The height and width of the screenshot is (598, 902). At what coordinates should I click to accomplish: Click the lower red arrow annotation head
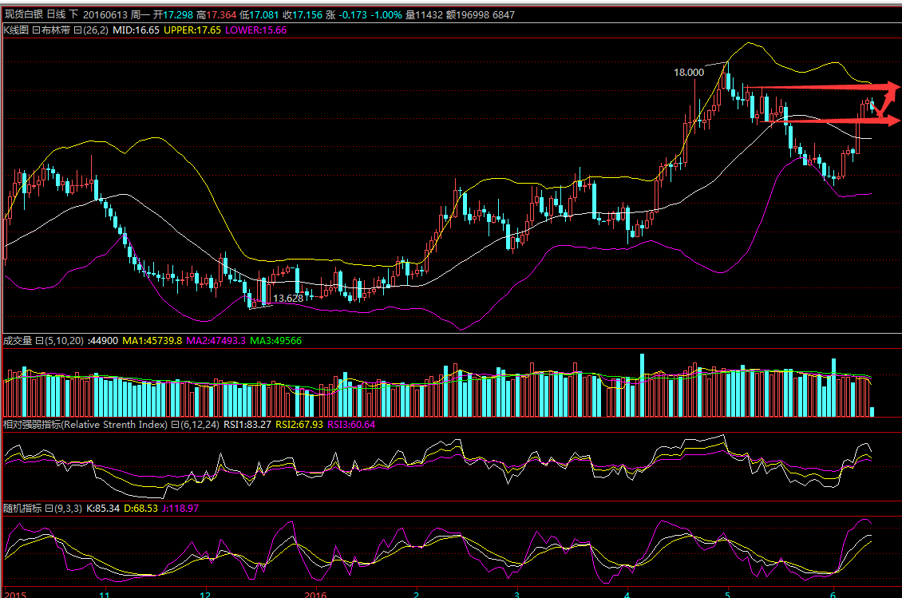tap(894, 121)
